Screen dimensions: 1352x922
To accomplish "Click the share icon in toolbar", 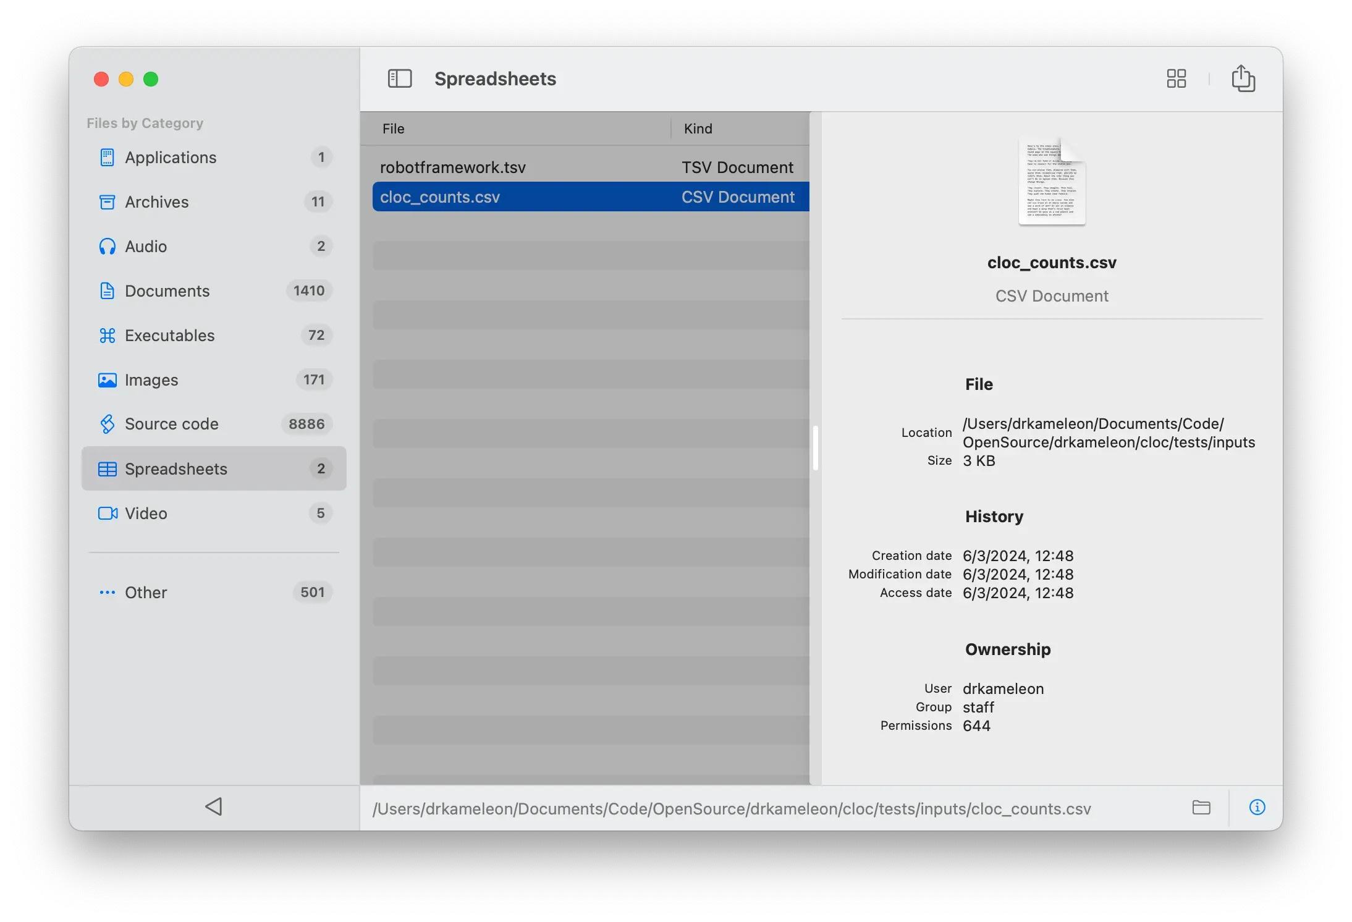I will click(1243, 78).
